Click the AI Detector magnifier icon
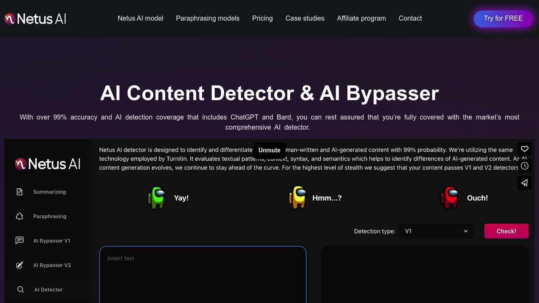 [20, 290]
